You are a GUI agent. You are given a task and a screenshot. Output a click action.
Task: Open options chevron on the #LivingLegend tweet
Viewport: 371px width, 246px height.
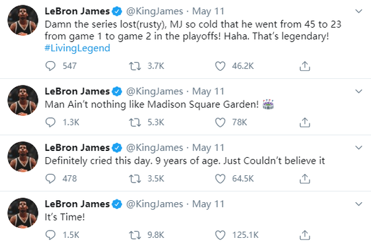(x=359, y=11)
